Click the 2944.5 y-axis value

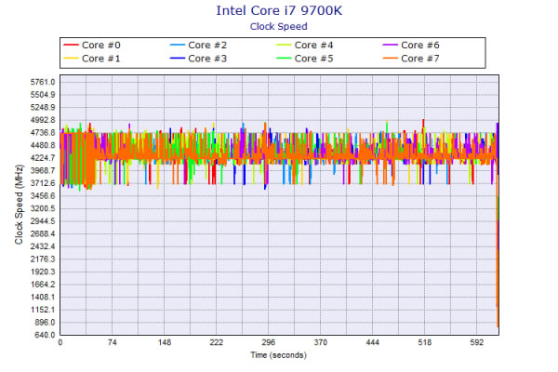(x=43, y=221)
